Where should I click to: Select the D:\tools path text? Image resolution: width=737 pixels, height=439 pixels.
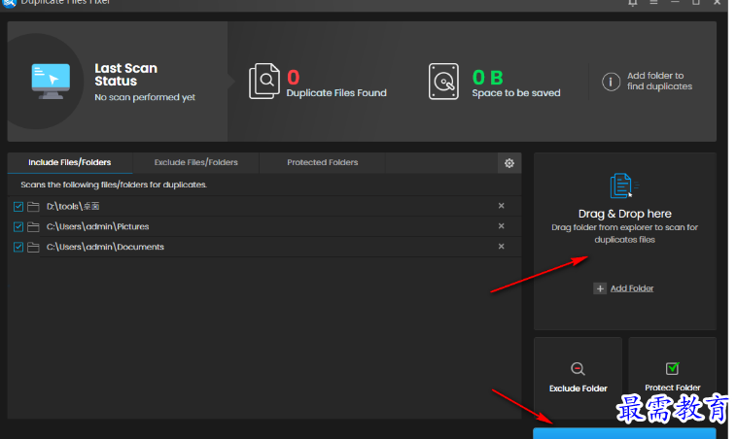pyautogui.click(x=73, y=207)
